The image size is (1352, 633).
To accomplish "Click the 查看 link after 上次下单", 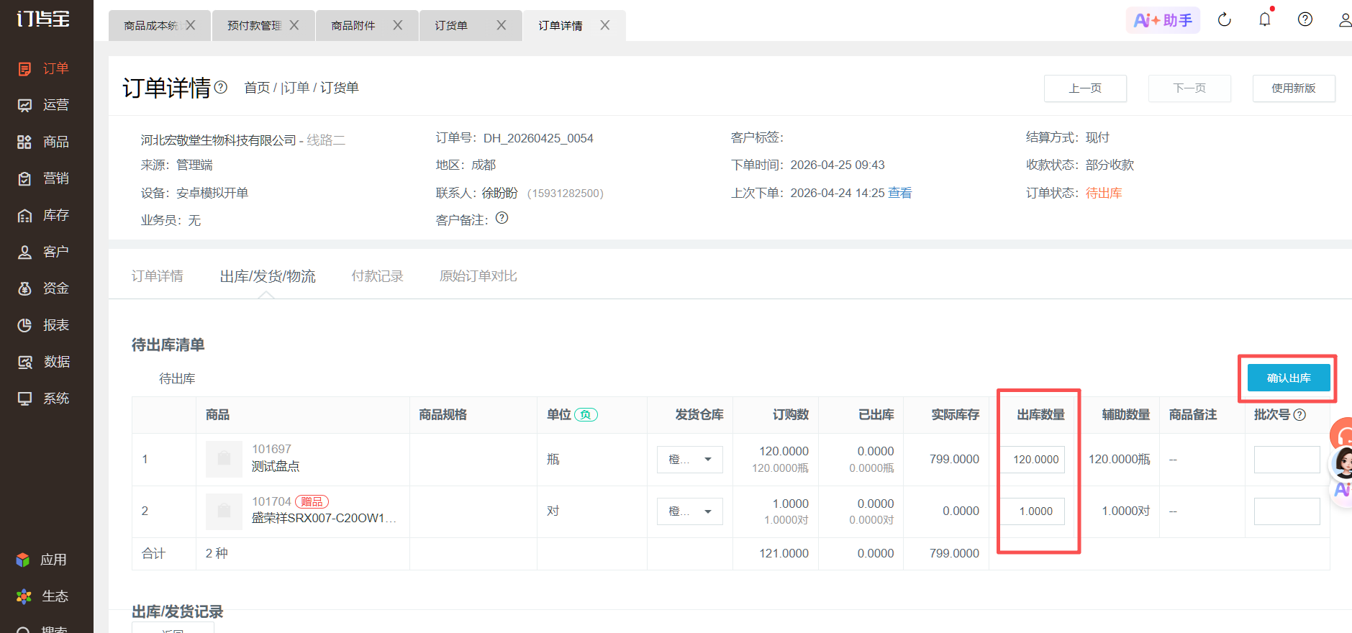I will tap(900, 193).
